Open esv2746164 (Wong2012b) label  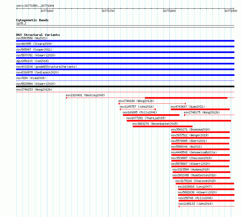click(x=136, y=101)
